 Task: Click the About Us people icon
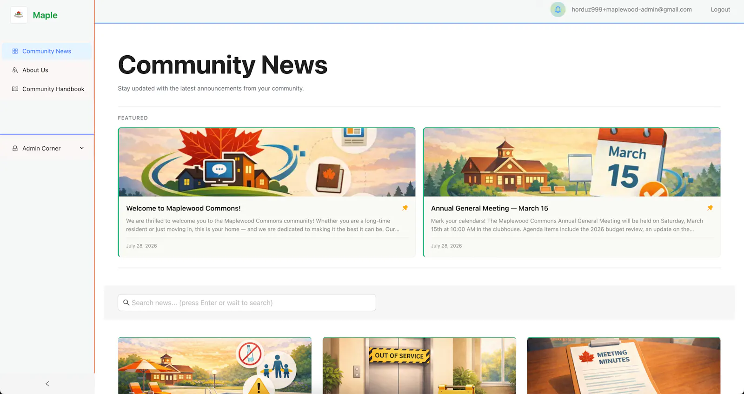(x=15, y=70)
